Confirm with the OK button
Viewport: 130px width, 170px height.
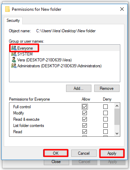click(56, 153)
